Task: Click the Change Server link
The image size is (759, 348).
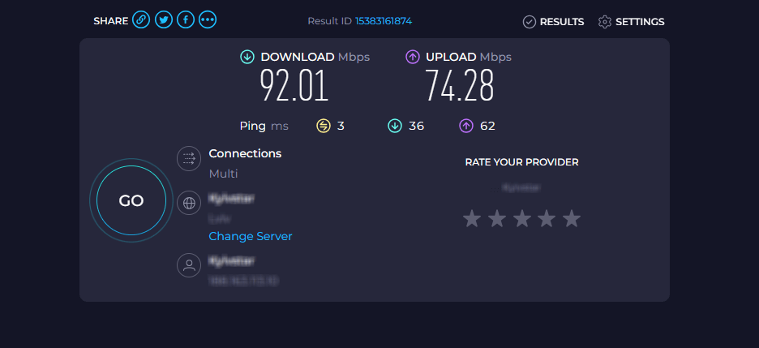Action: click(251, 236)
